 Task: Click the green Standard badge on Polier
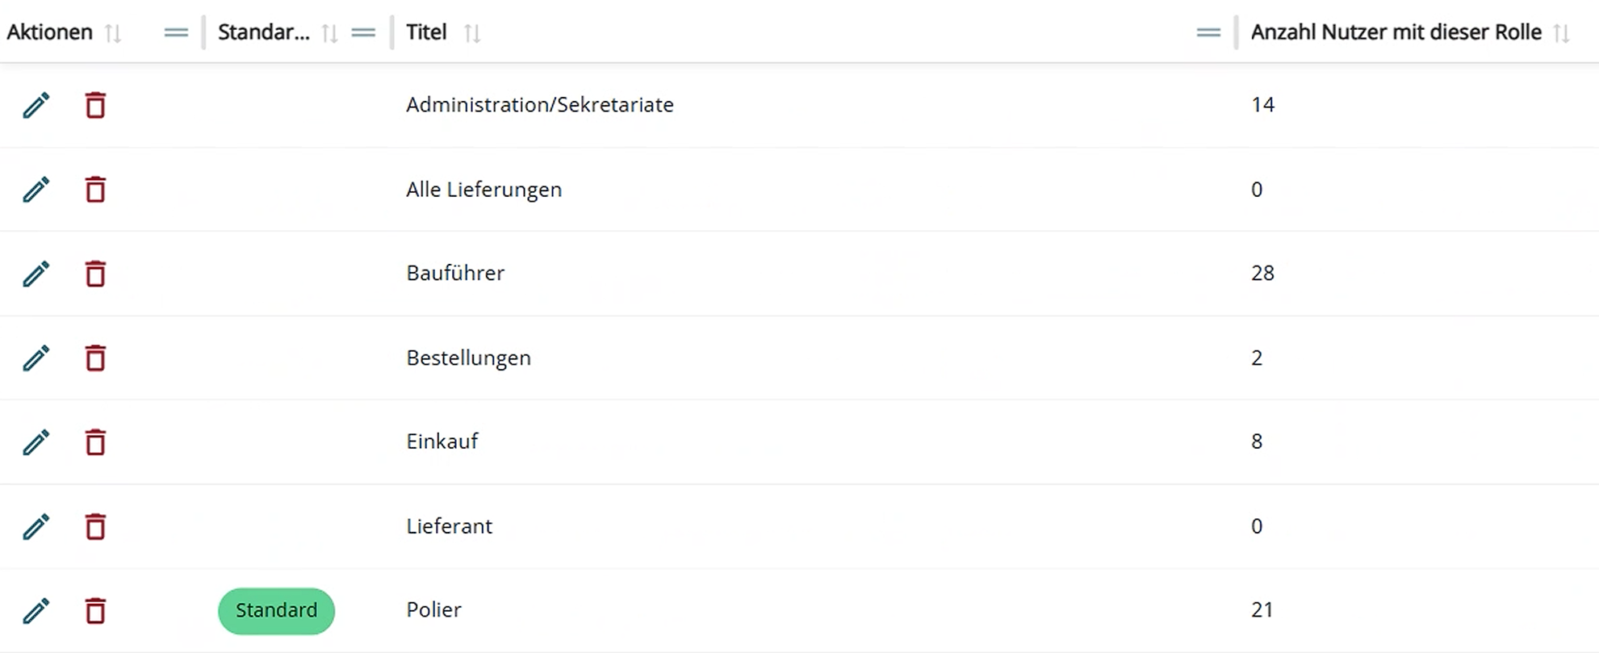[276, 611]
